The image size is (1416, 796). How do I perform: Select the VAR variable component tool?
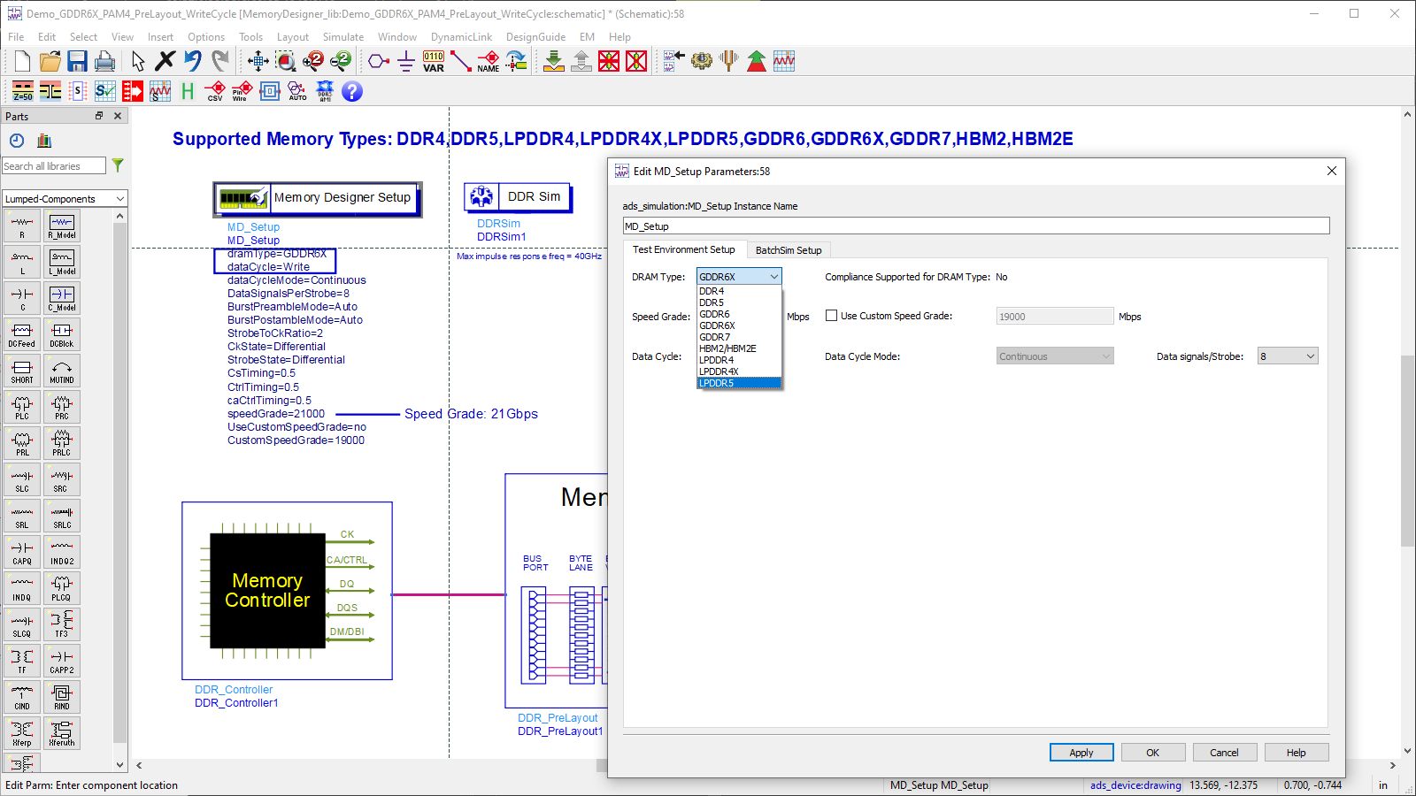pyautogui.click(x=433, y=61)
